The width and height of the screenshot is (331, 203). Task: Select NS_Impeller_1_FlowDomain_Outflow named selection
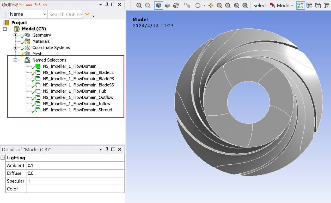[x=78, y=97]
